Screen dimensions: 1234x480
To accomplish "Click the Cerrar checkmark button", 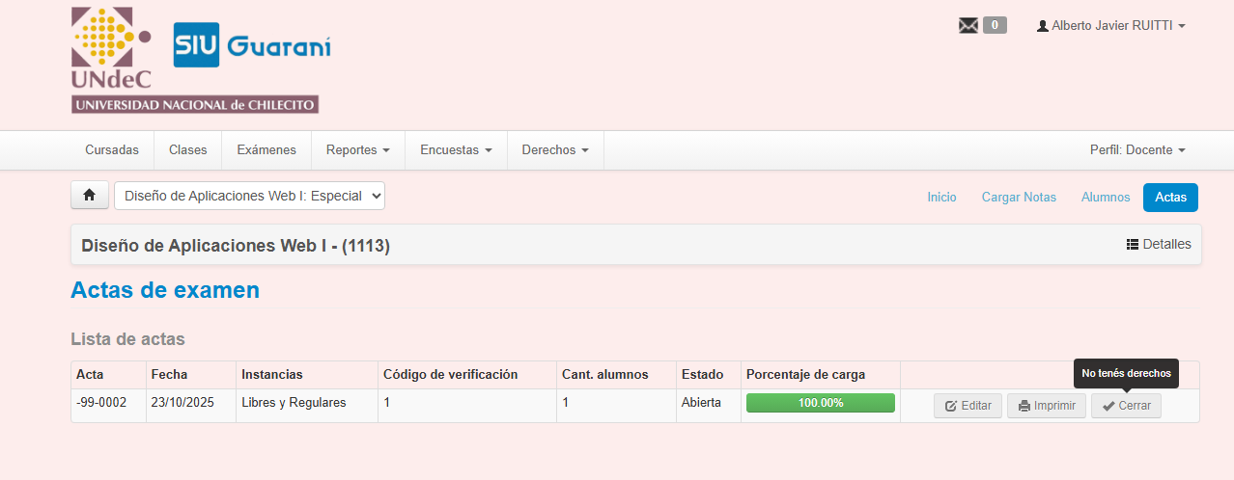I will click(1126, 406).
